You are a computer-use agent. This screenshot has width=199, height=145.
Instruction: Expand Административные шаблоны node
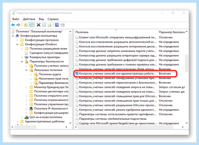(x=17, y=121)
